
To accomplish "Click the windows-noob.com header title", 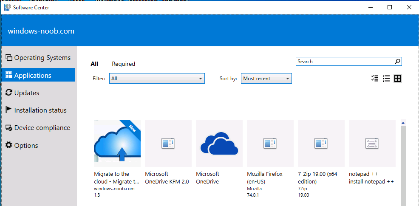I will click(x=41, y=31).
